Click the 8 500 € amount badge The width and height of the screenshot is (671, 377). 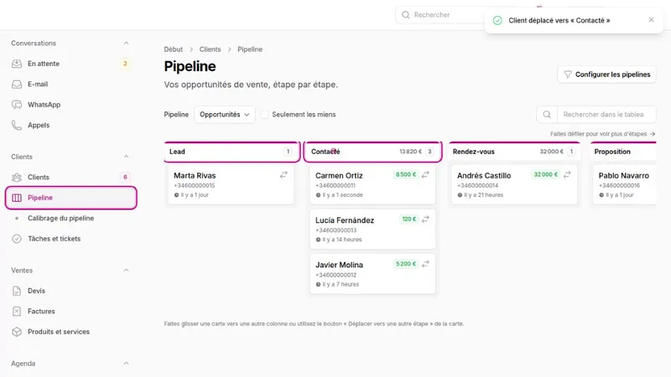(x=406, y=175)
